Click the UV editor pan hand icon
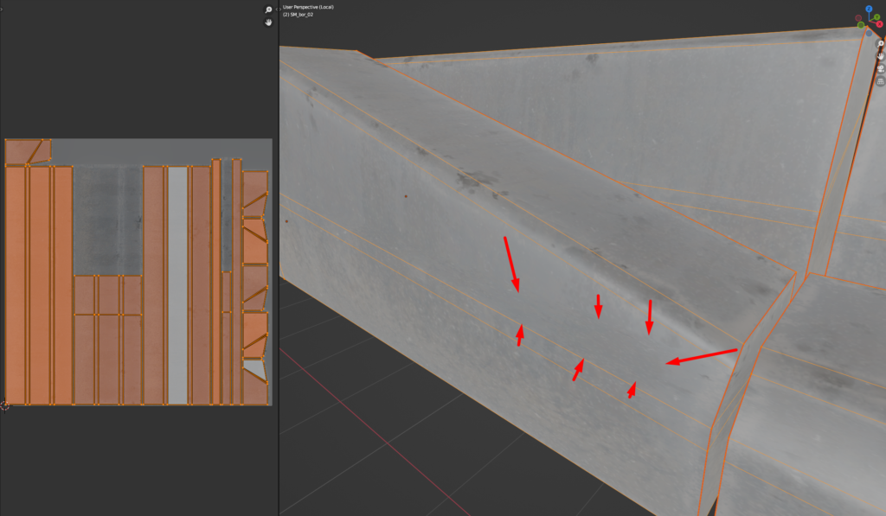This screenshot has height=516, width=886. click(x=268, y=22)
